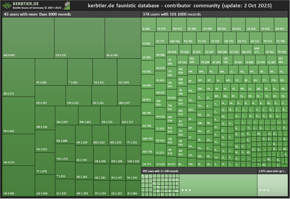Click the KB 1.363 tile
The image size is (290, 199).
[x=84, y=171]
